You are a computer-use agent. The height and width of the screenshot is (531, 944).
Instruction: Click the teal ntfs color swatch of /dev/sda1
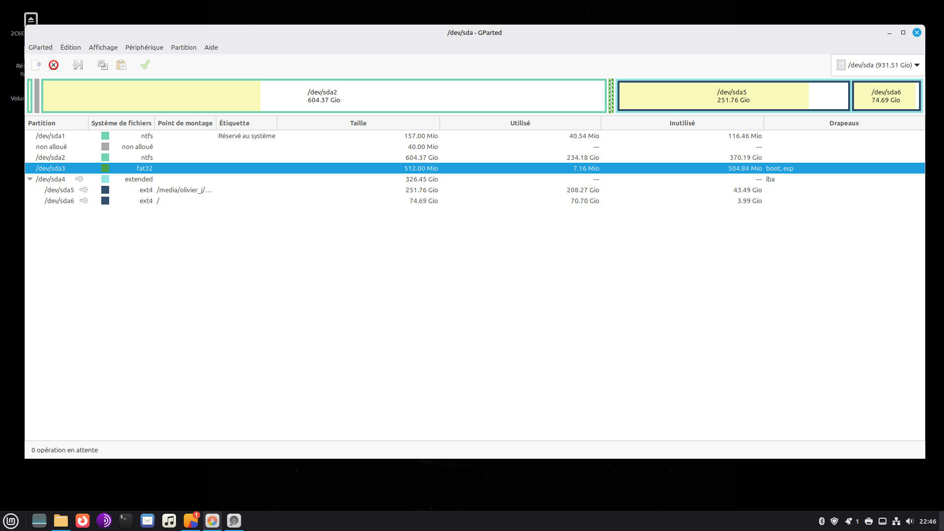105,136
